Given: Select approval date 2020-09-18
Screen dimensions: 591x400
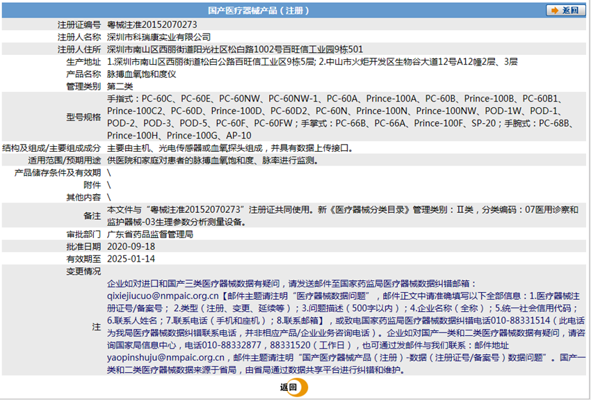Looking at the screenshot, I should [131, 246].
